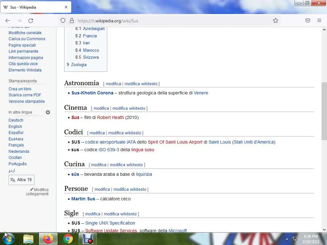Image resolution: width=327 pixels, height=245 pixels.
Task: Show hidden system tray icons
Action: [287, 239]
